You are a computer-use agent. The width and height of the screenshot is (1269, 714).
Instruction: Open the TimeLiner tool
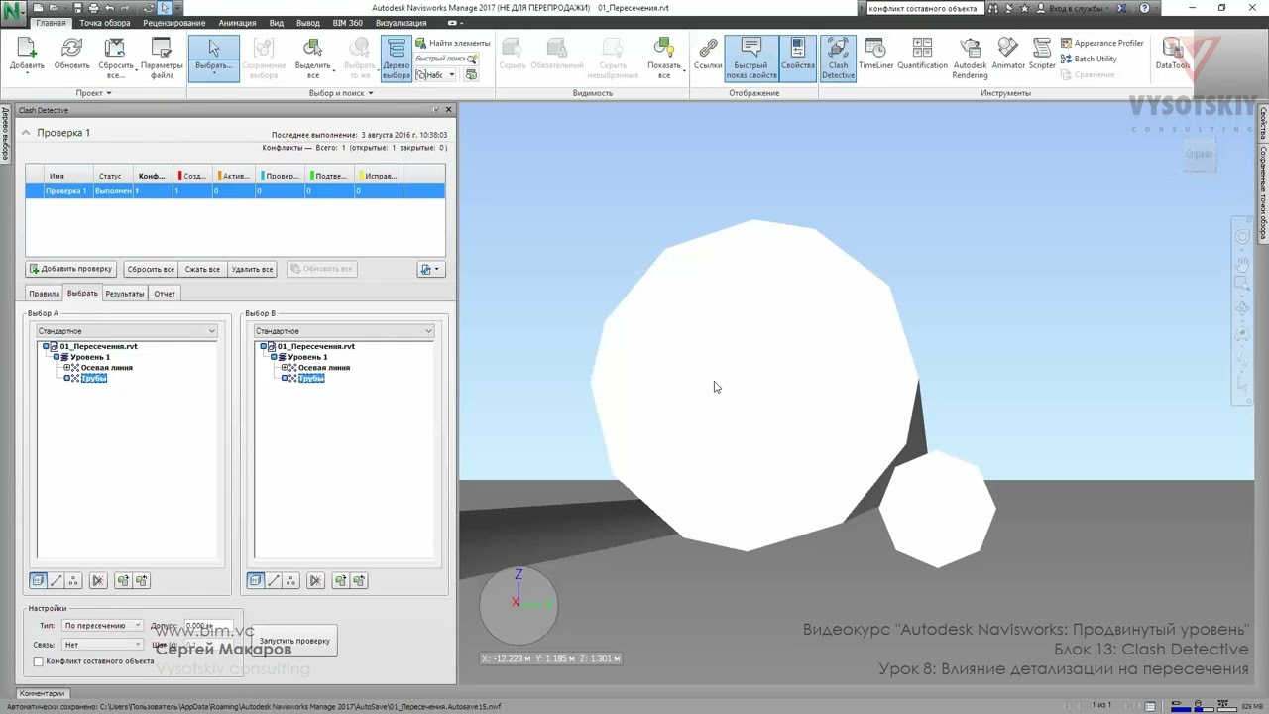[875, 56]
